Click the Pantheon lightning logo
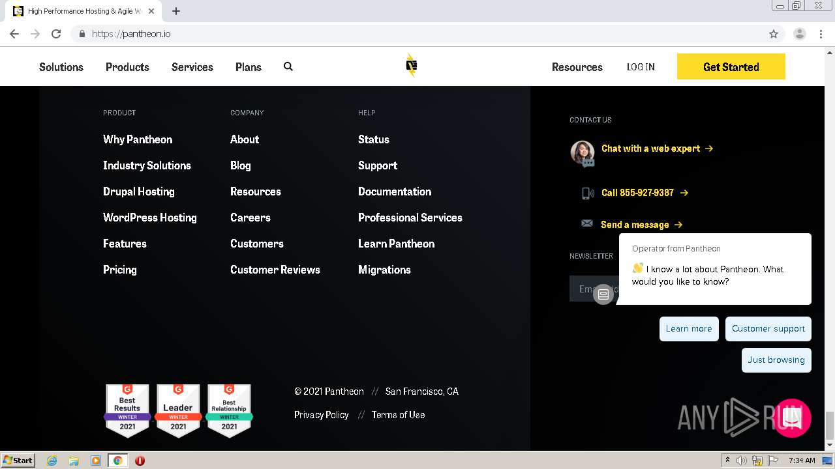 (411, 65)
